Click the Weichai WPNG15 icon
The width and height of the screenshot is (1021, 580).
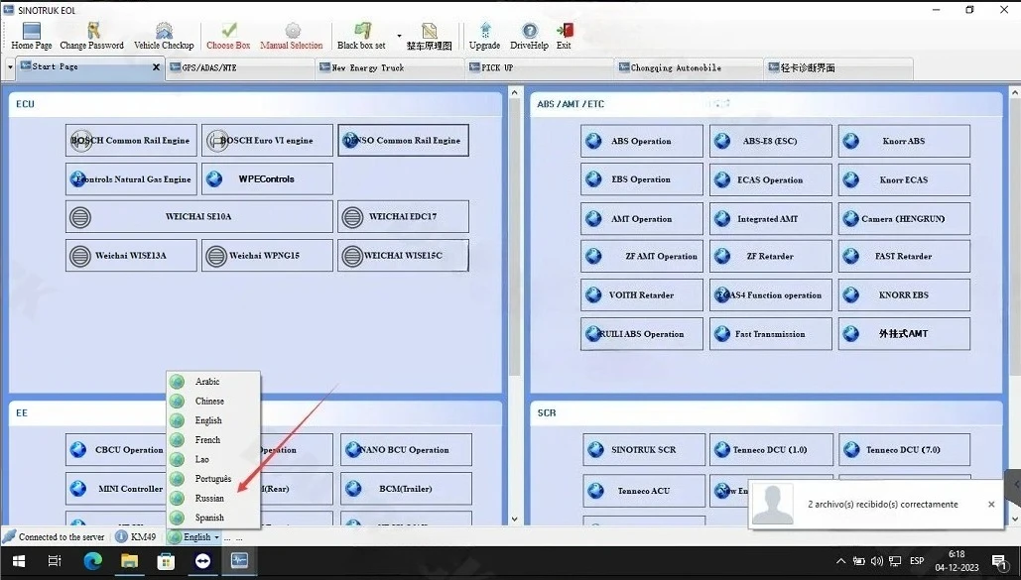pyautogui.click(x=216, y=256)
